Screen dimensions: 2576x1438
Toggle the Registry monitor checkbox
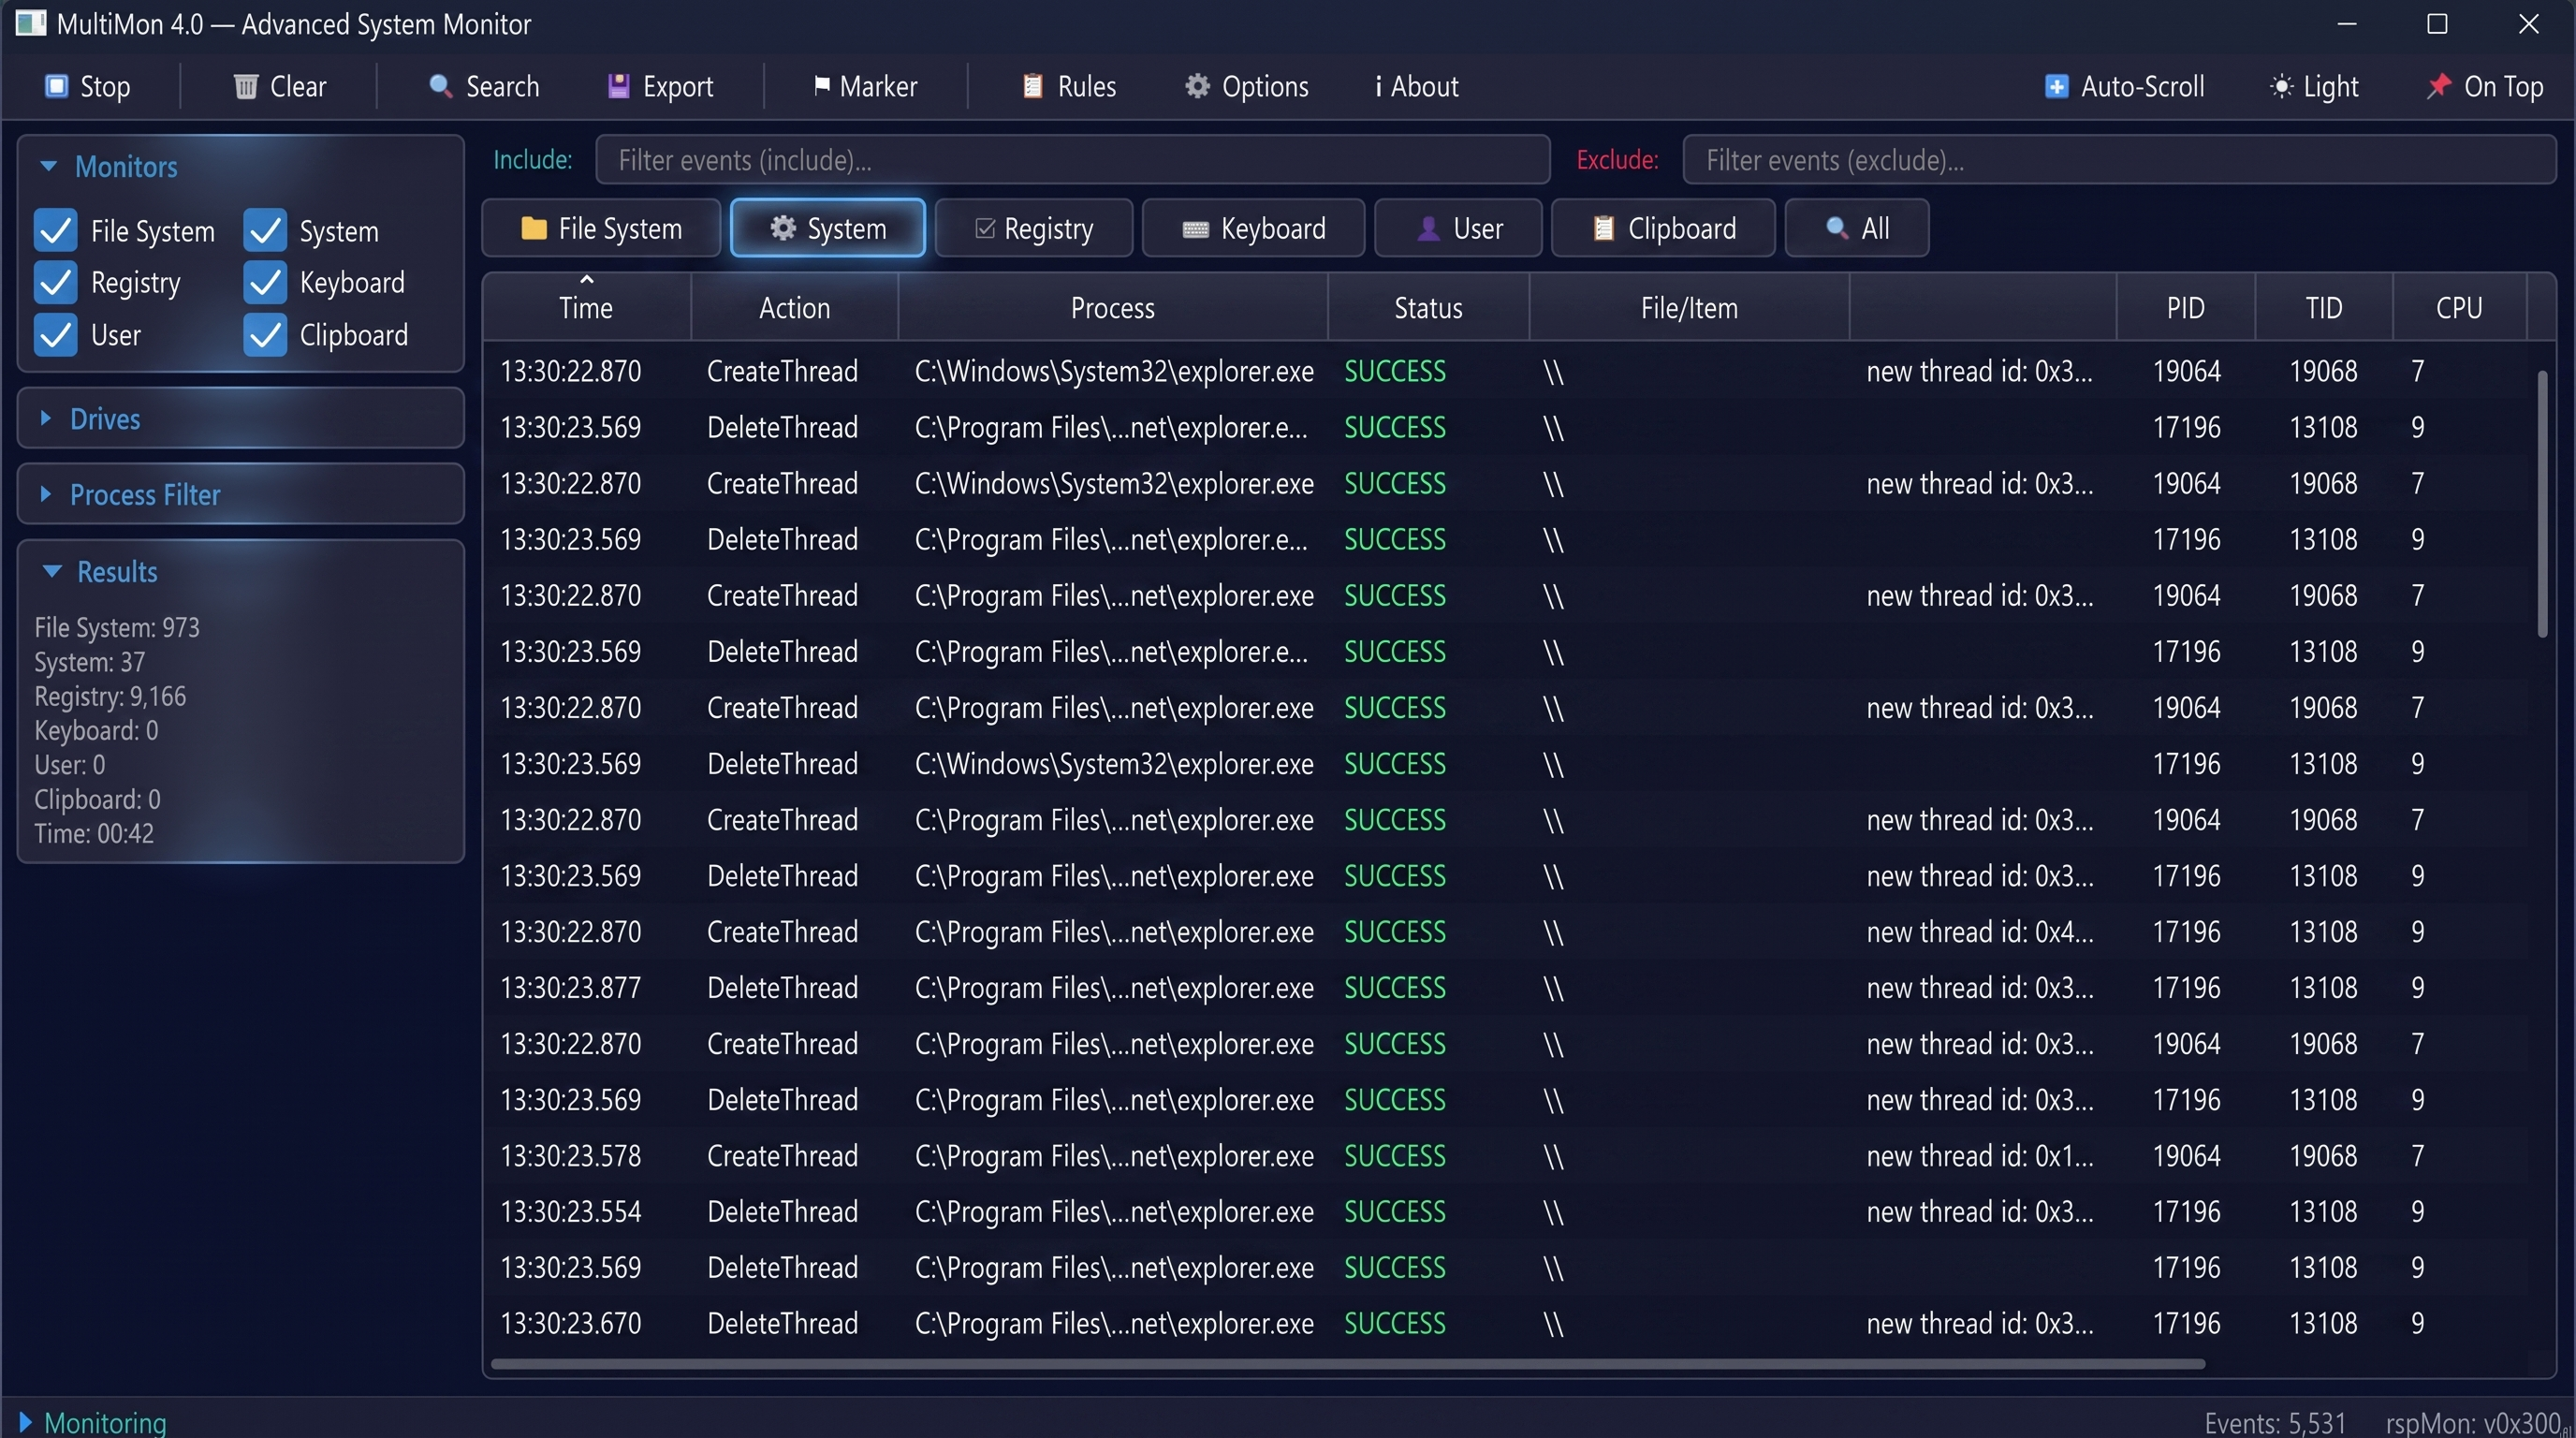point(56,283)
